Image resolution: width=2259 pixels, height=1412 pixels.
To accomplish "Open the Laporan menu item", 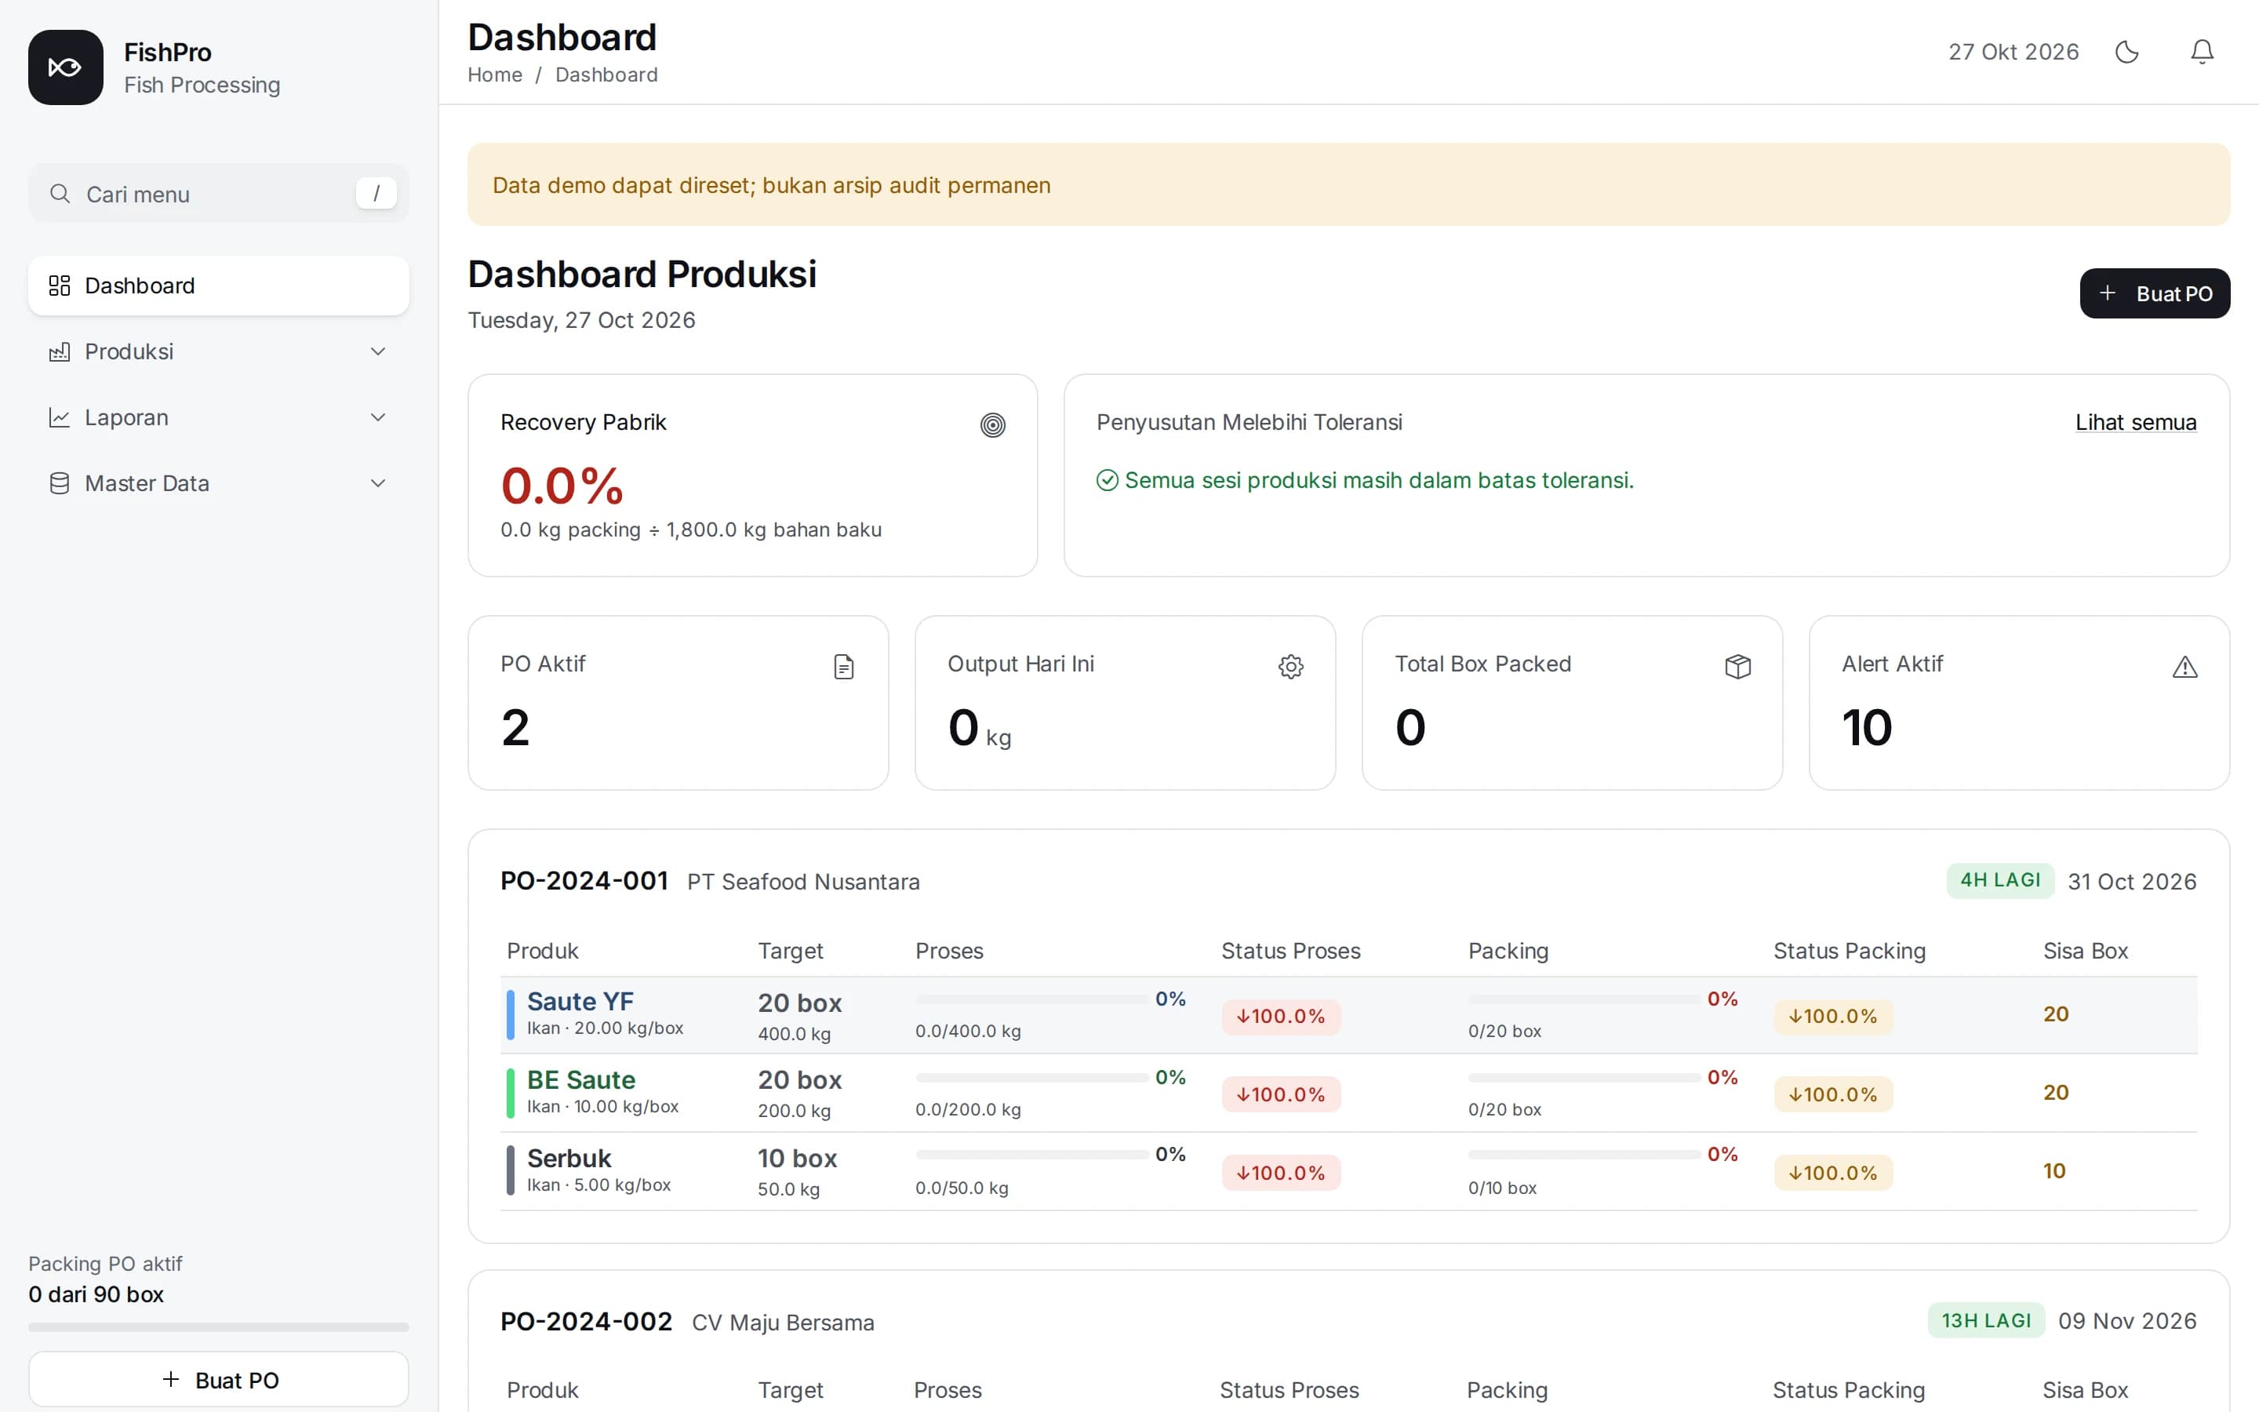I will tap(218, 417).
